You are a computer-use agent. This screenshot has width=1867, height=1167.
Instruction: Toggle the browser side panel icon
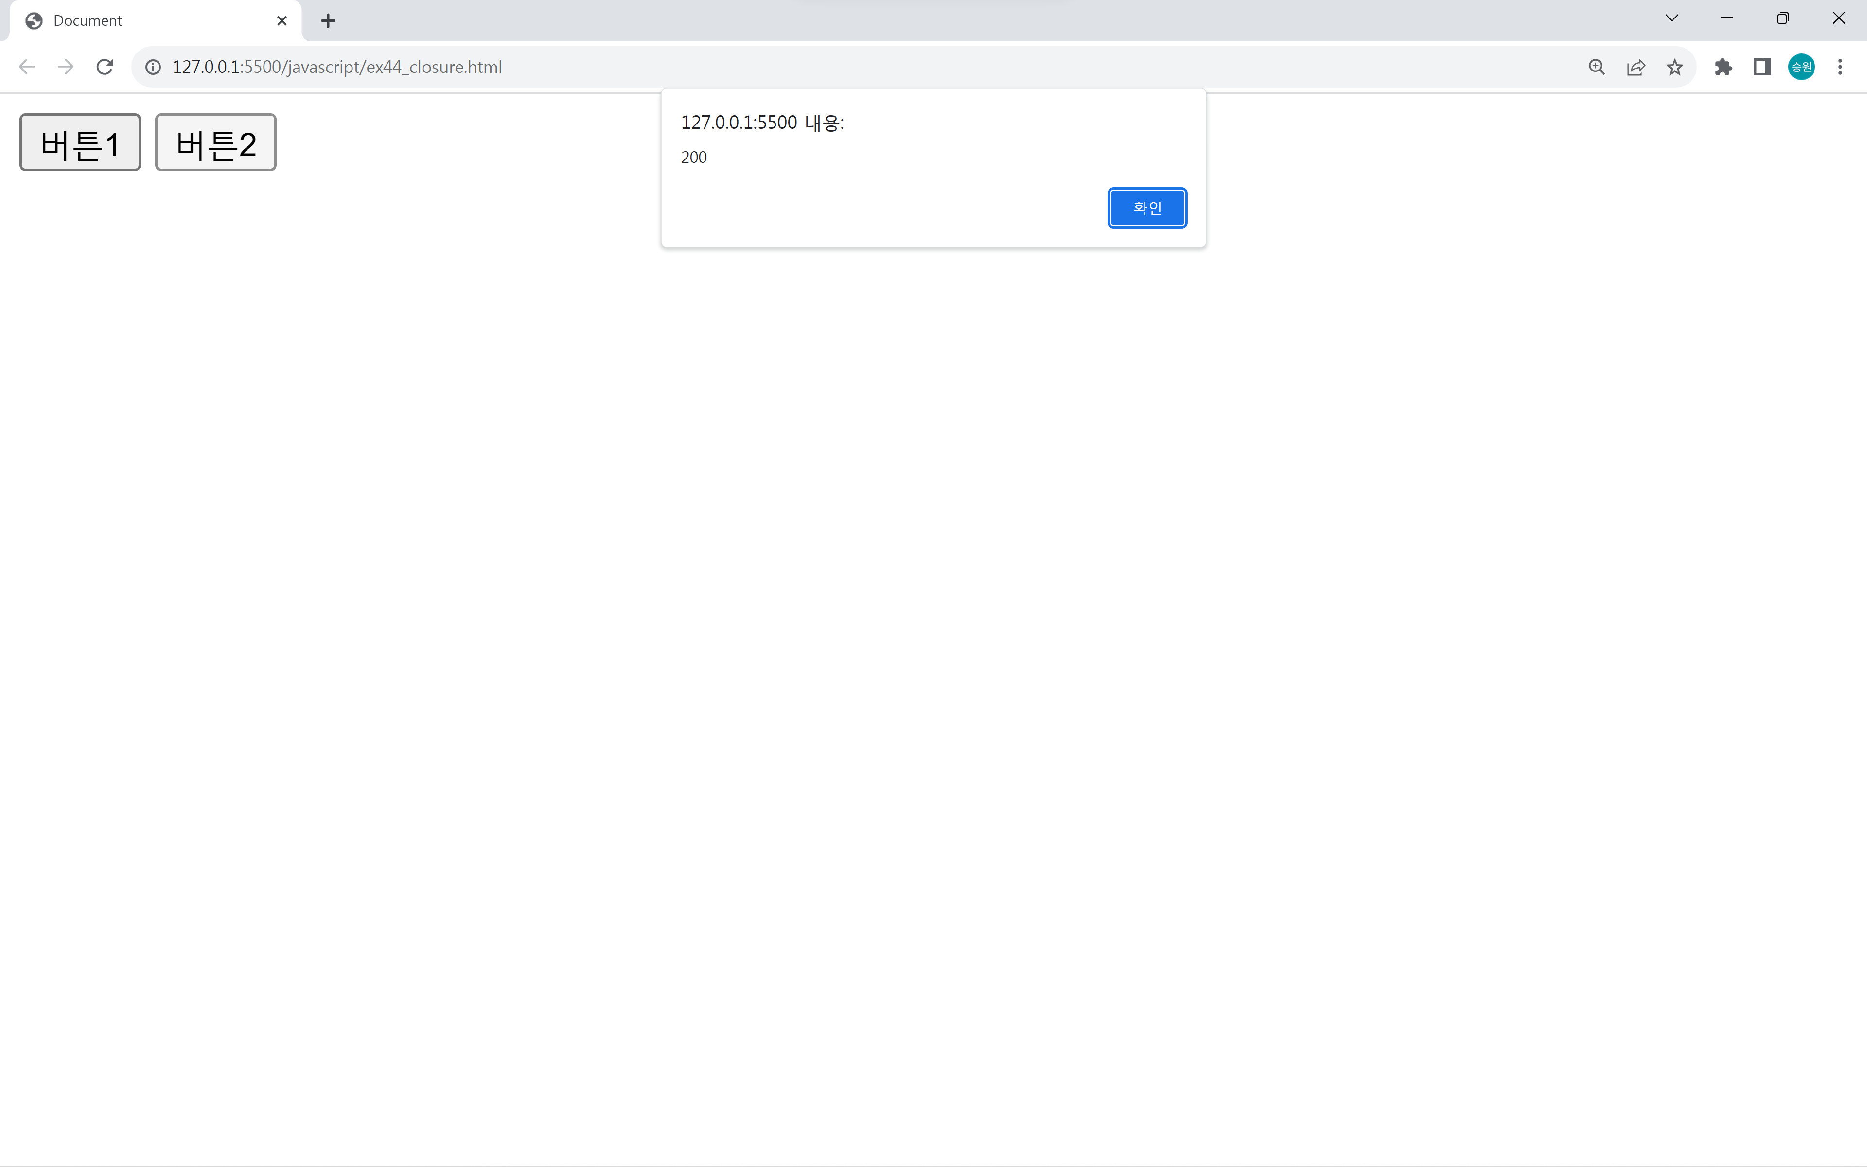pos(1762,67)
